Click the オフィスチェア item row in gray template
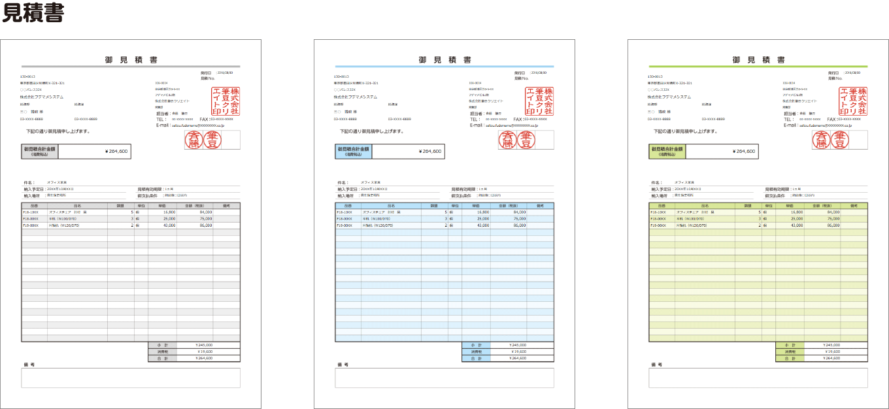889x409 pixels. pos(131,212)
